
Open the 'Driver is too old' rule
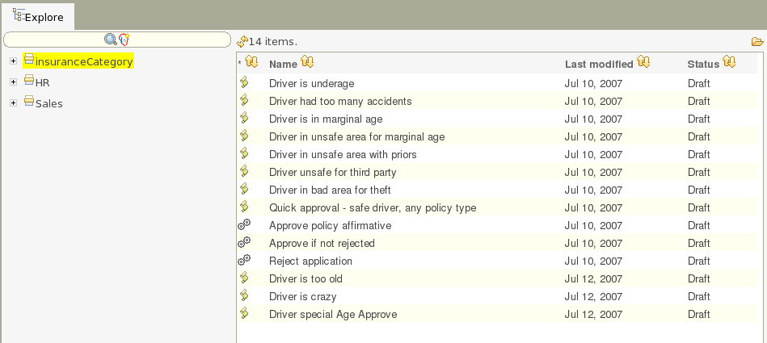point(306,278)
